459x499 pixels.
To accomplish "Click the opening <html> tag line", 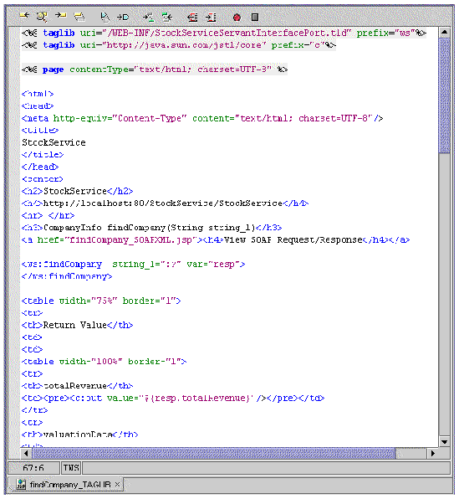I will 38,94.
